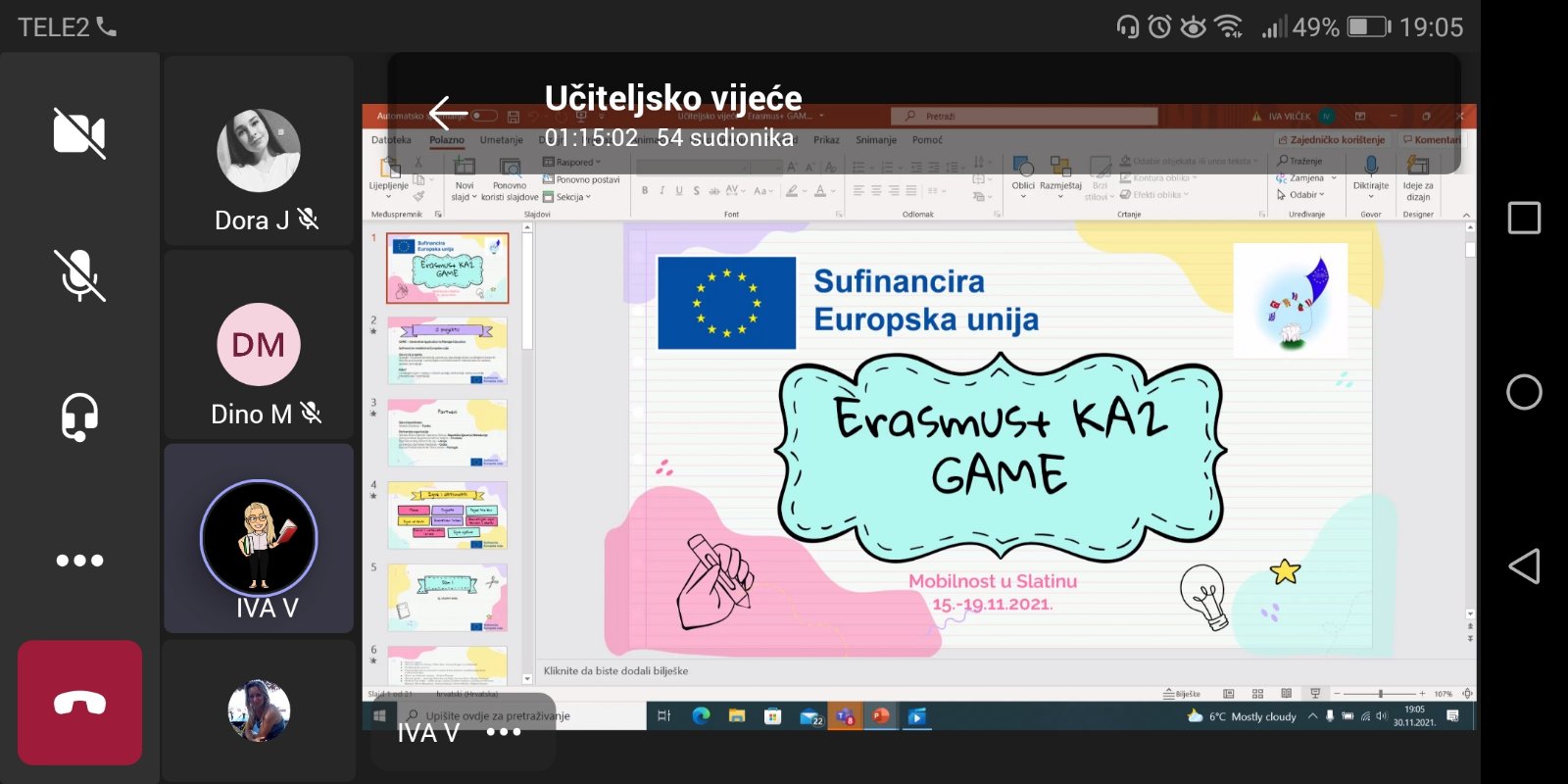The image size is (1568, 784).
Task: Open the Mail taskbar icon with badge 22
Action: 810,717
